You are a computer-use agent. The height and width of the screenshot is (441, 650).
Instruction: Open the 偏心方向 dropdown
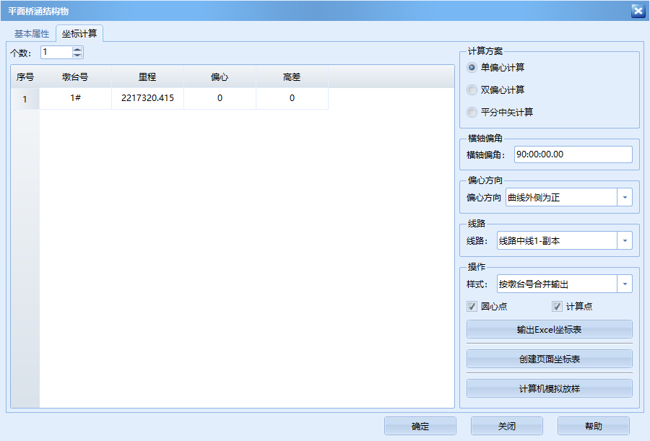(625, 196)
